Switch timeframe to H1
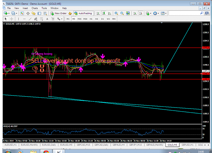The height and width of the screenshot is (153, 212). point(91,19)
